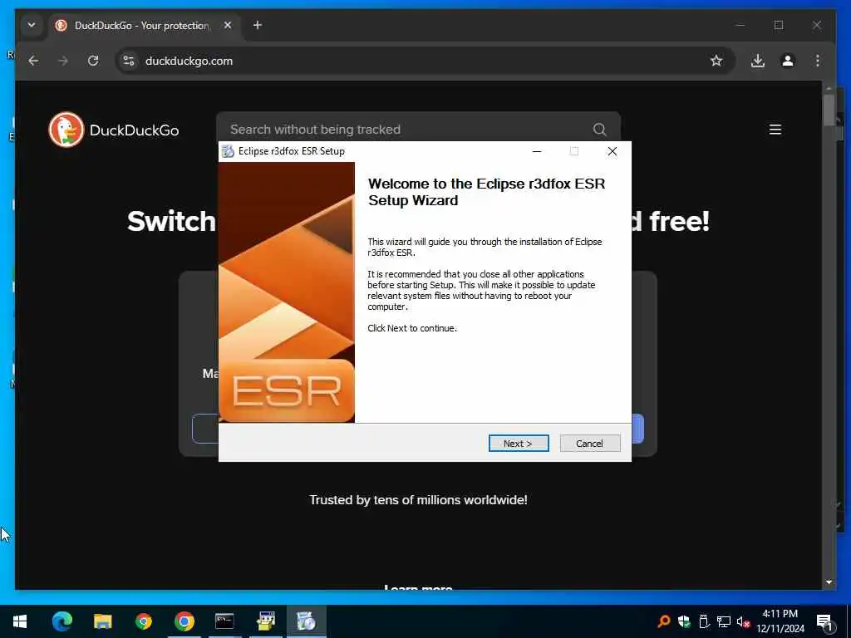Open File Explorer from taskbar

coord(102,621)
